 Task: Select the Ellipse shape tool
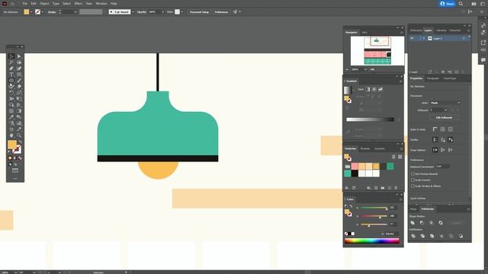(11, 81)
